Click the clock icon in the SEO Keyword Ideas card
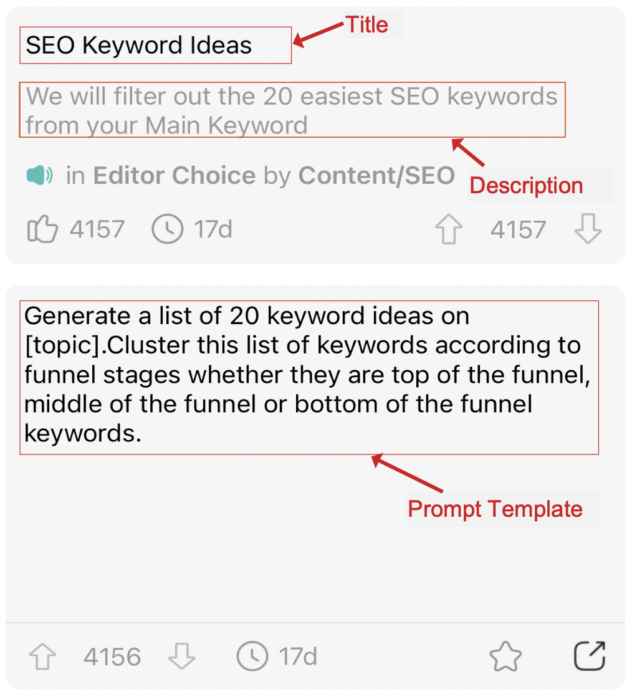This screenshot has height=697, width=632. coord(168,229)
